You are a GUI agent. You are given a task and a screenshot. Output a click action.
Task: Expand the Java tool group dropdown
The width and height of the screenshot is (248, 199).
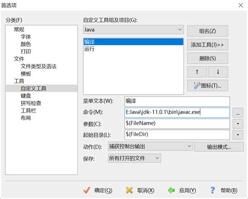point(133,30)
